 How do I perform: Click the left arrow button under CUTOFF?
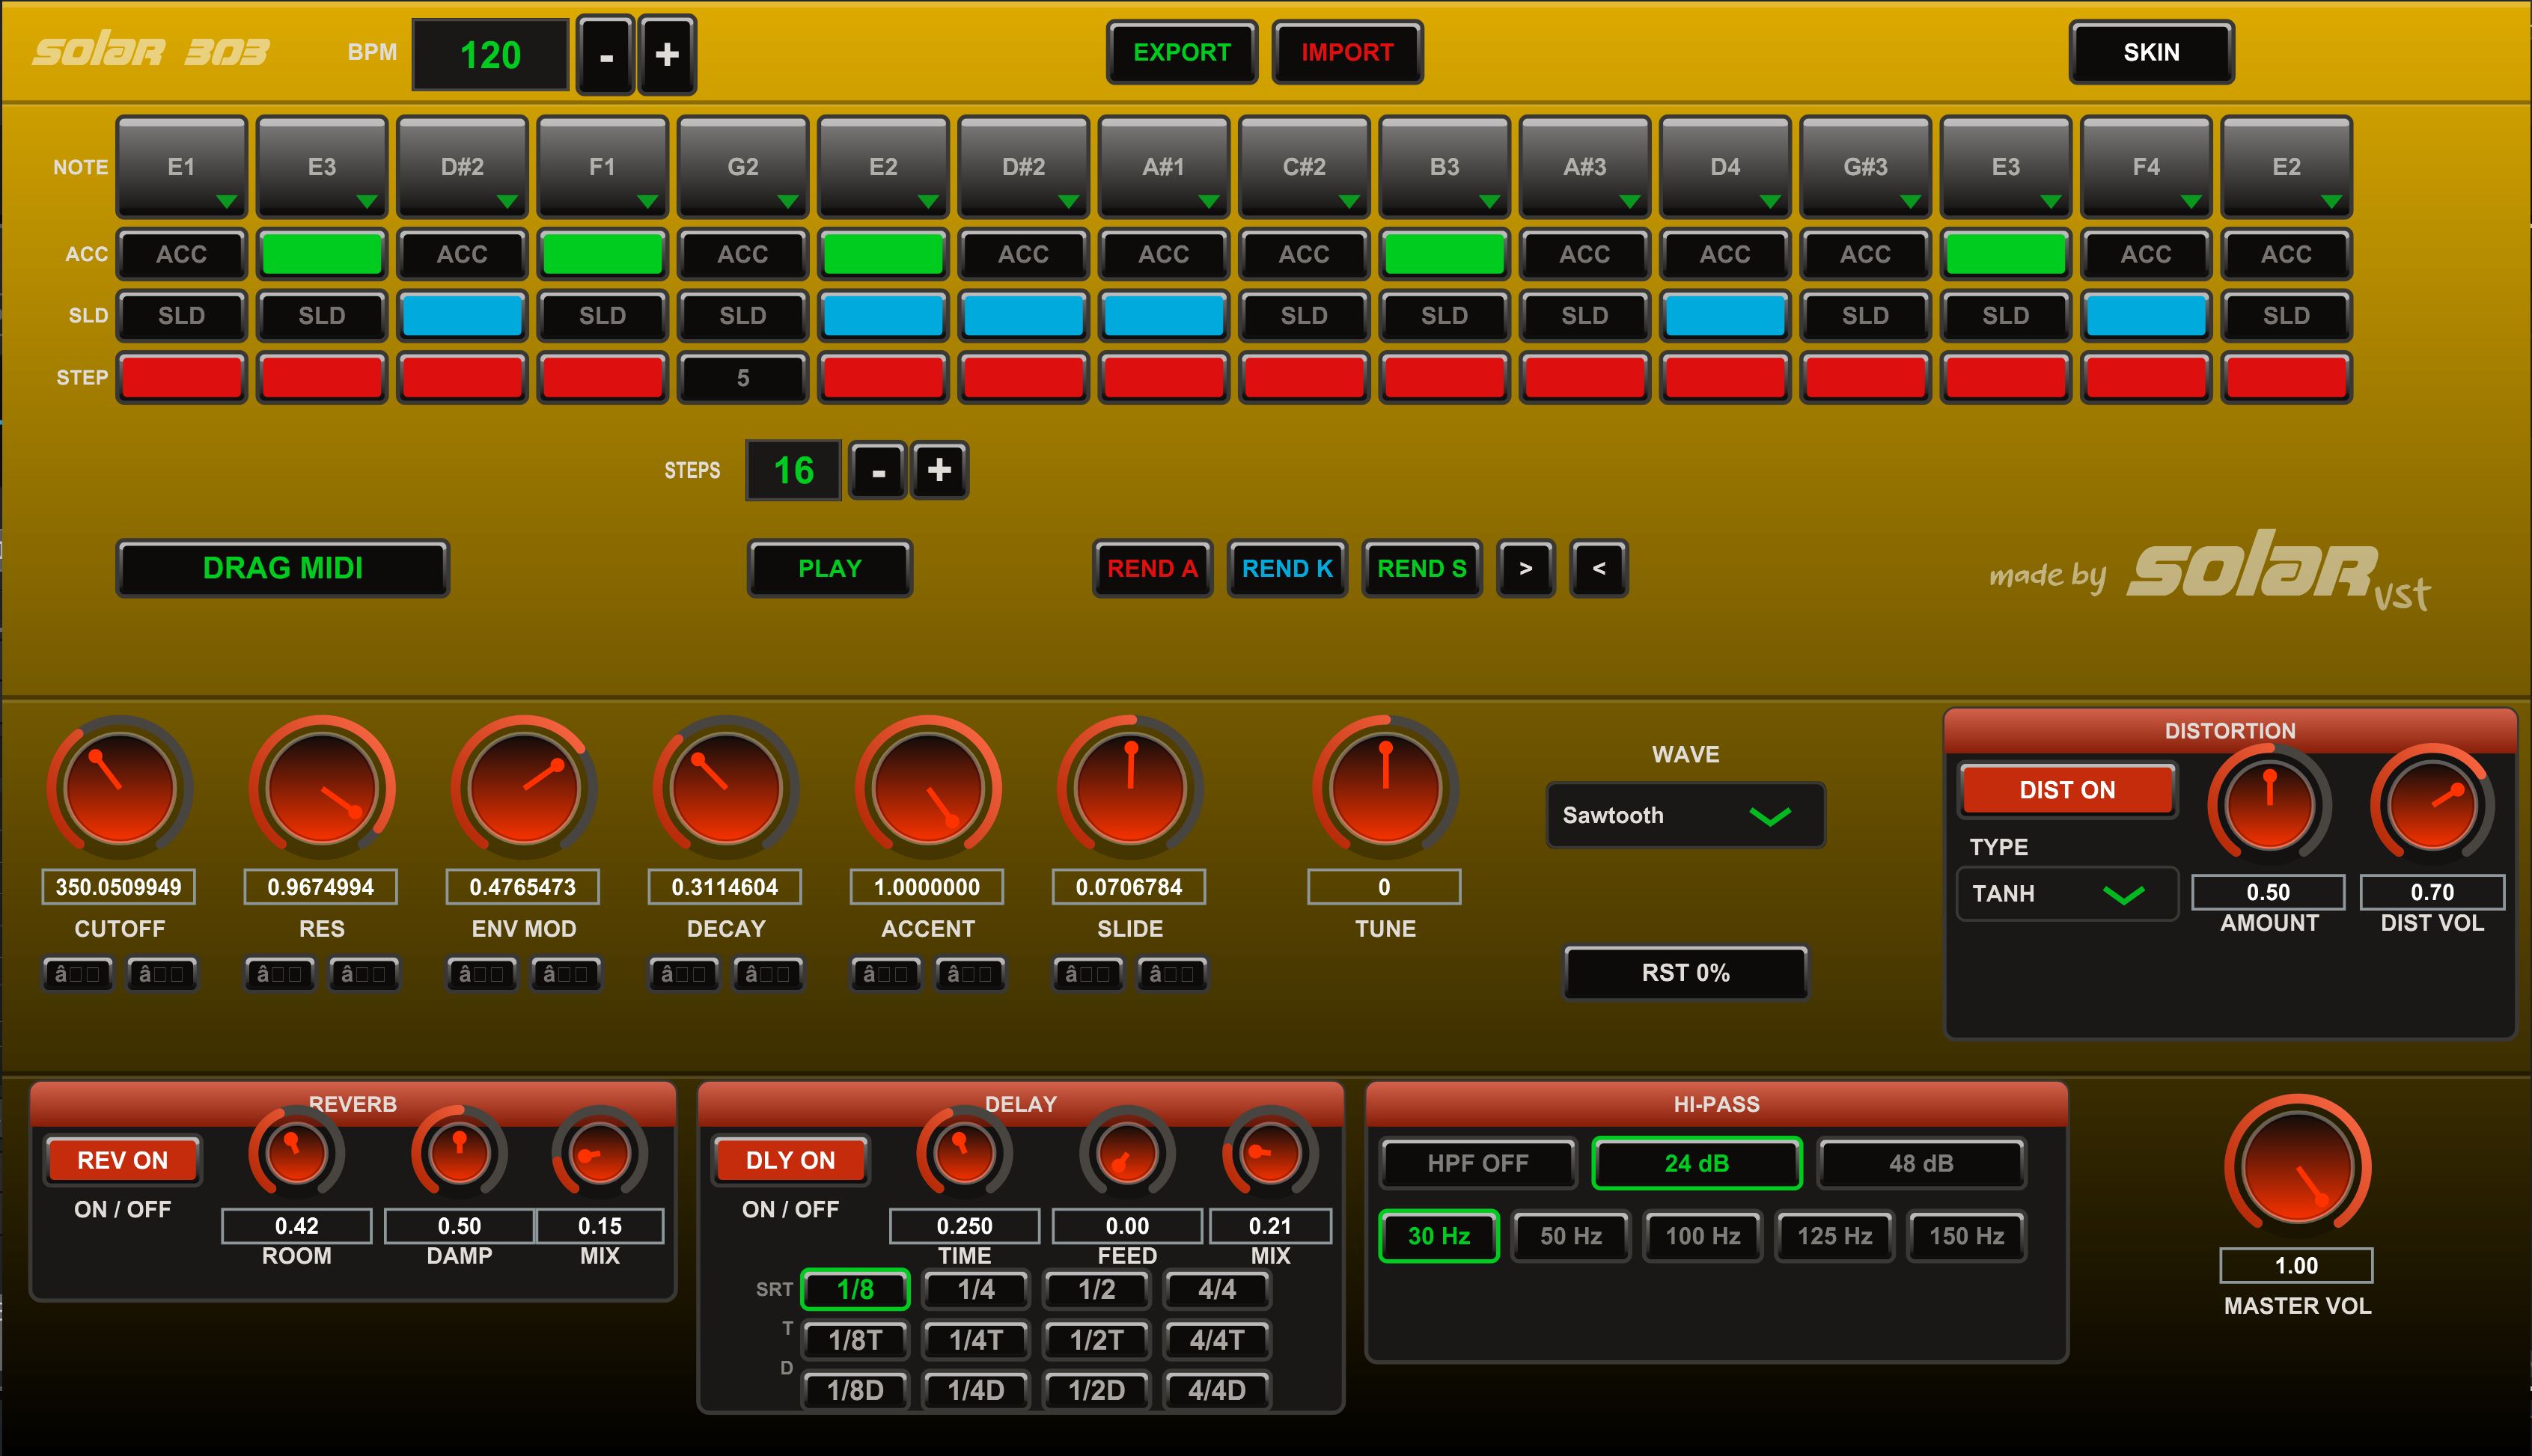pos(77,973)
